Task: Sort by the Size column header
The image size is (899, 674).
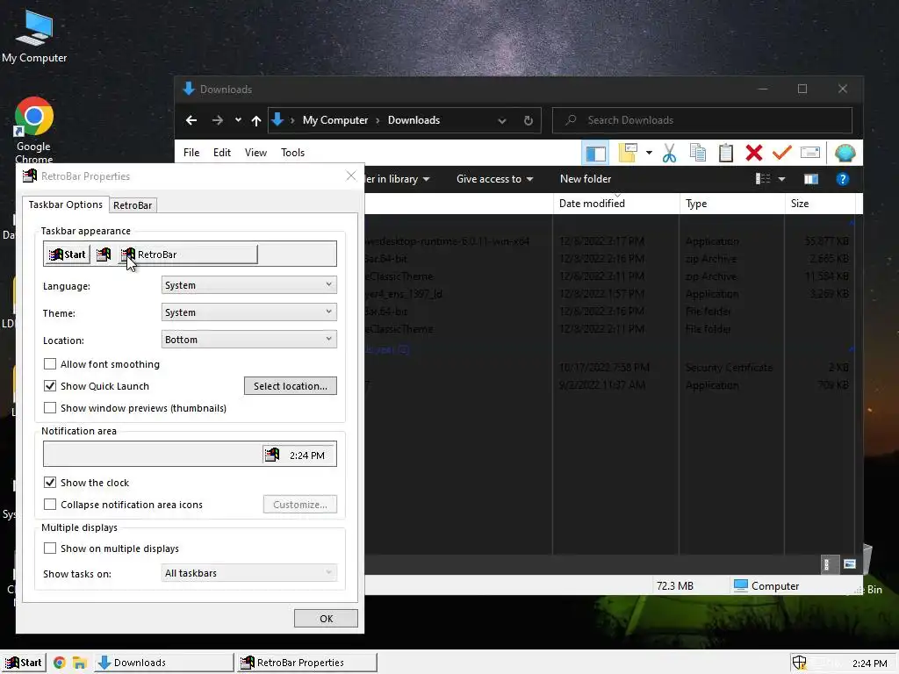Action: [820, 204]
